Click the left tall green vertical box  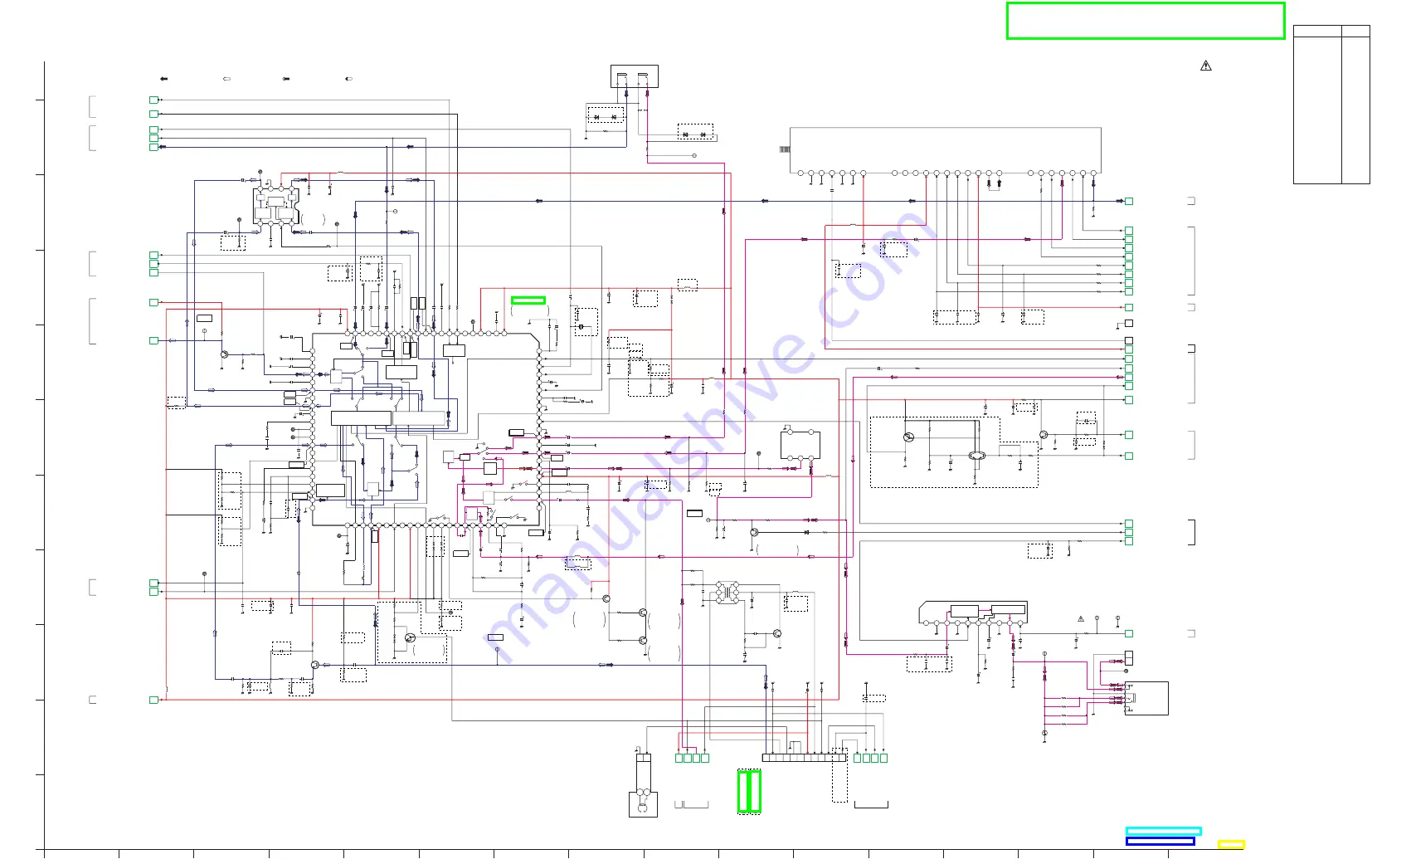743,791
